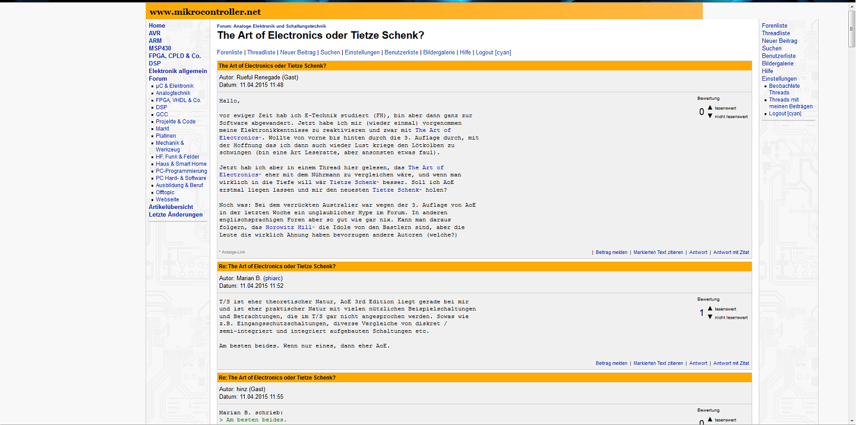The height and width of the screenshot is (425, 856).
Task: Open the GCC forum
Action: (162, 115)
